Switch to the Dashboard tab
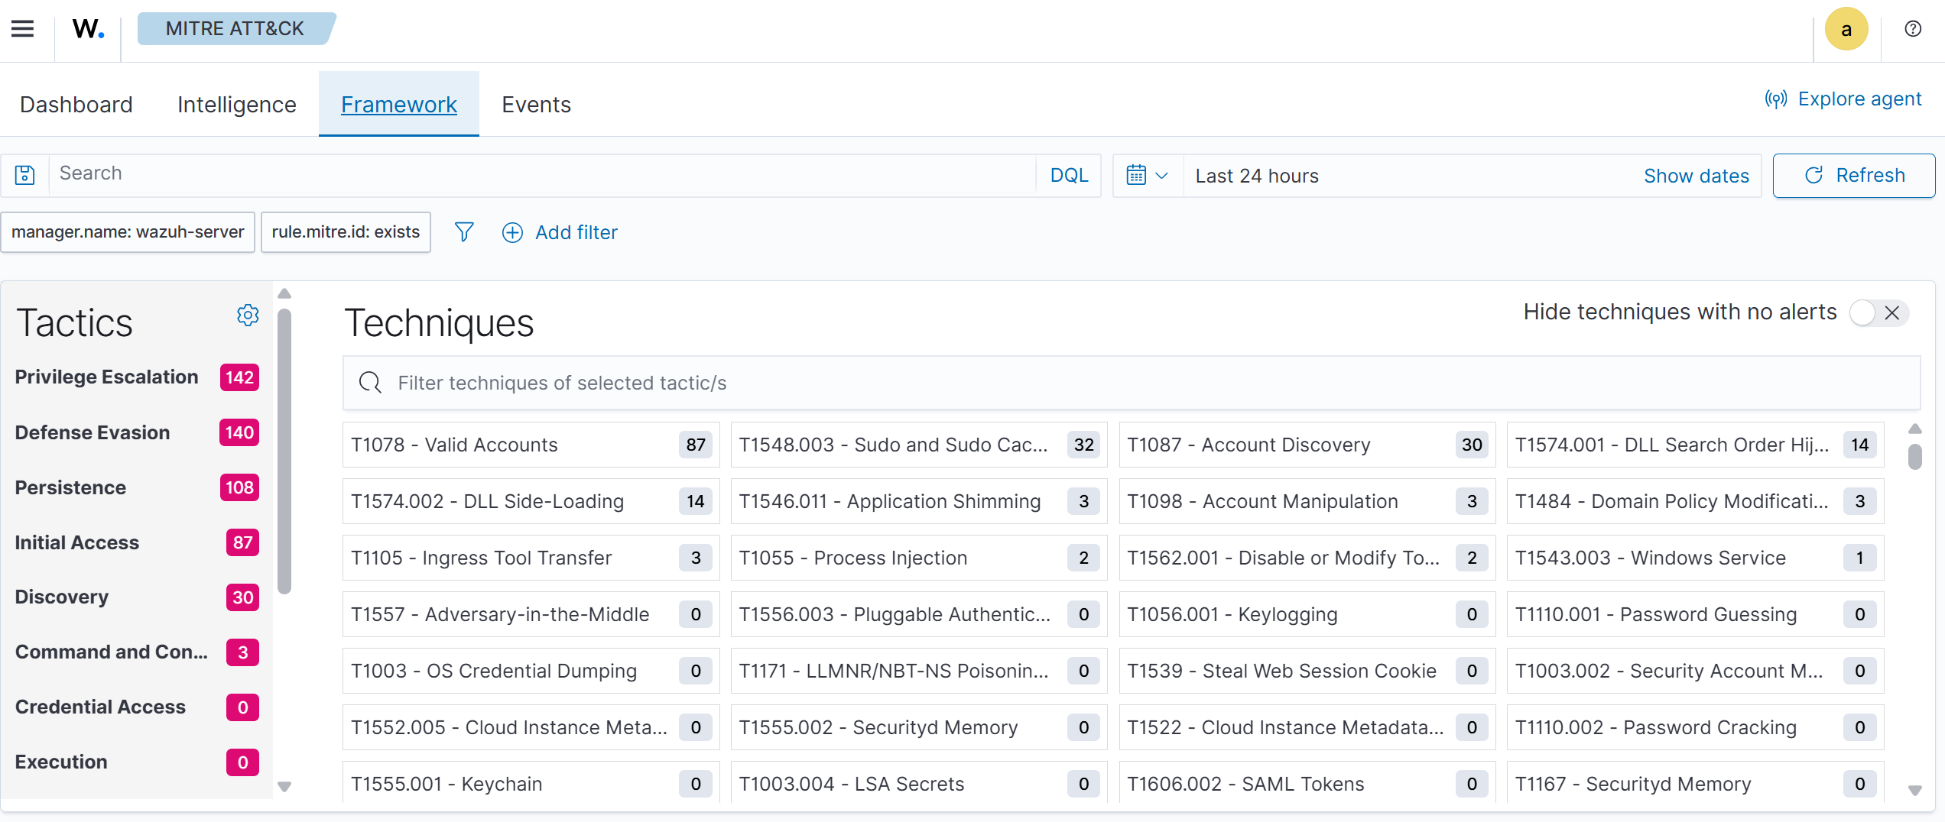Viewport: 1945px width, 822px height. 76,105
